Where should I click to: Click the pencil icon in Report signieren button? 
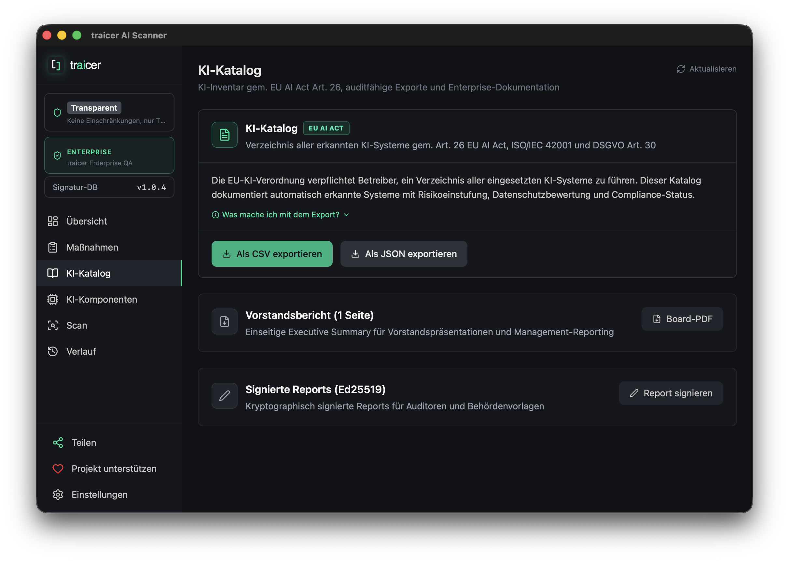[x=634, y=393]
